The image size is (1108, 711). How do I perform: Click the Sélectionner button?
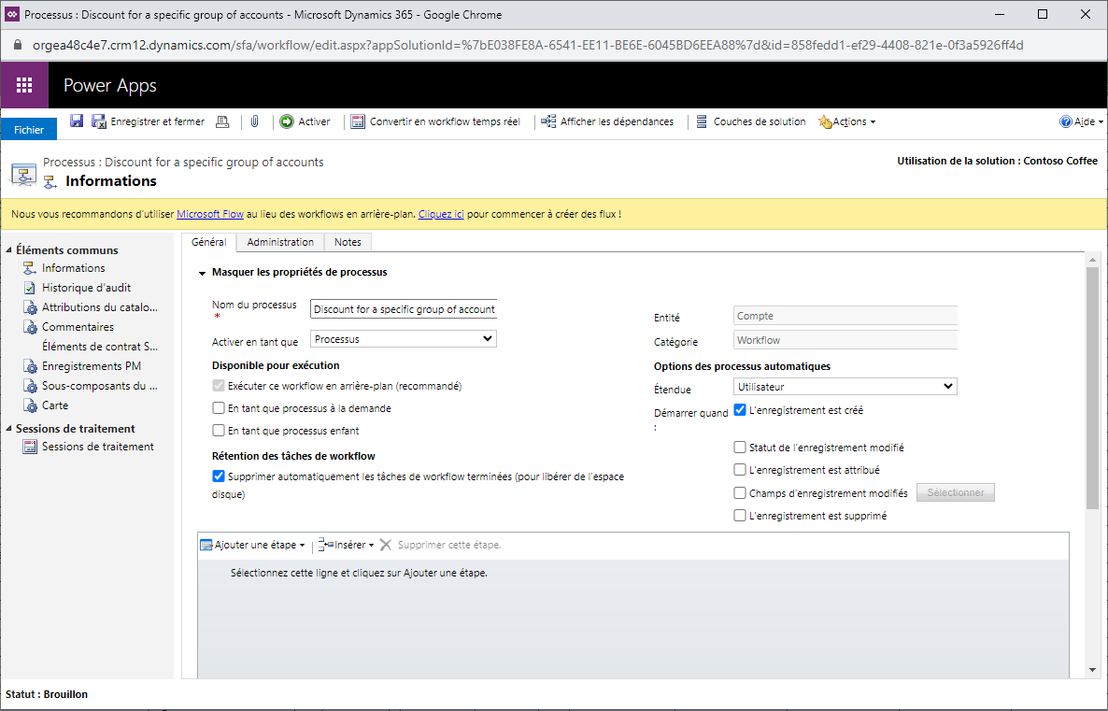pos(955,491)
